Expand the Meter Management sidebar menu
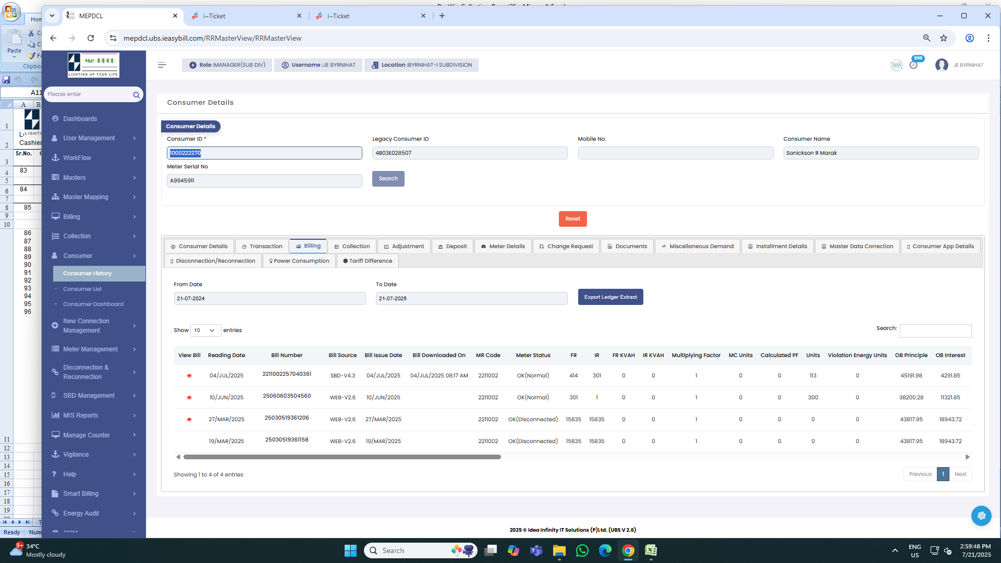1001x563 pixels. 94,349
